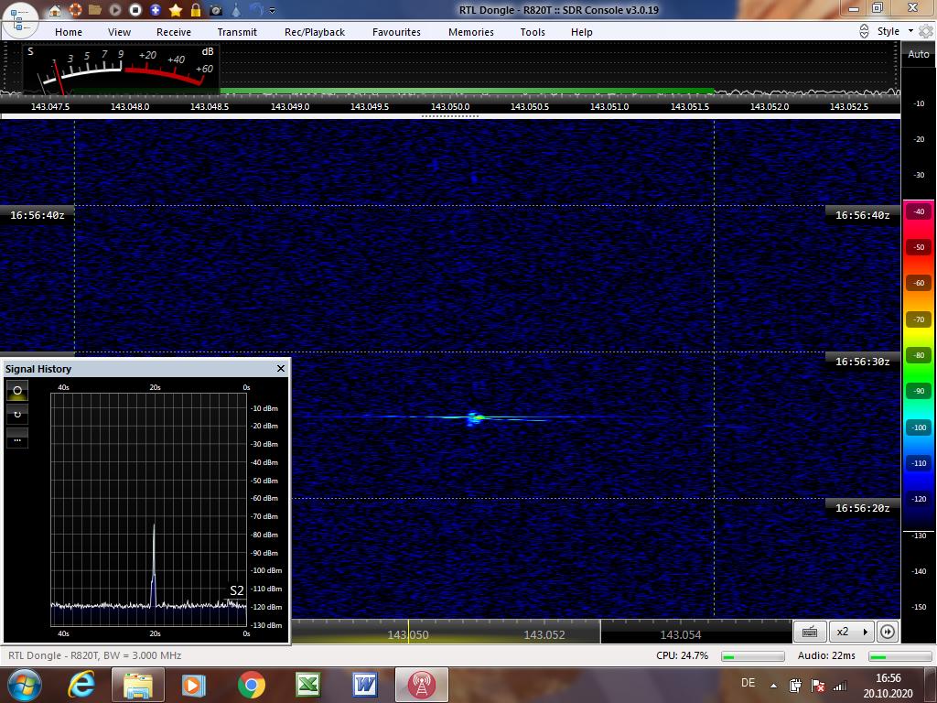
Task: Open the Receive ribbon tab
Action: click(x=174, y=32)
